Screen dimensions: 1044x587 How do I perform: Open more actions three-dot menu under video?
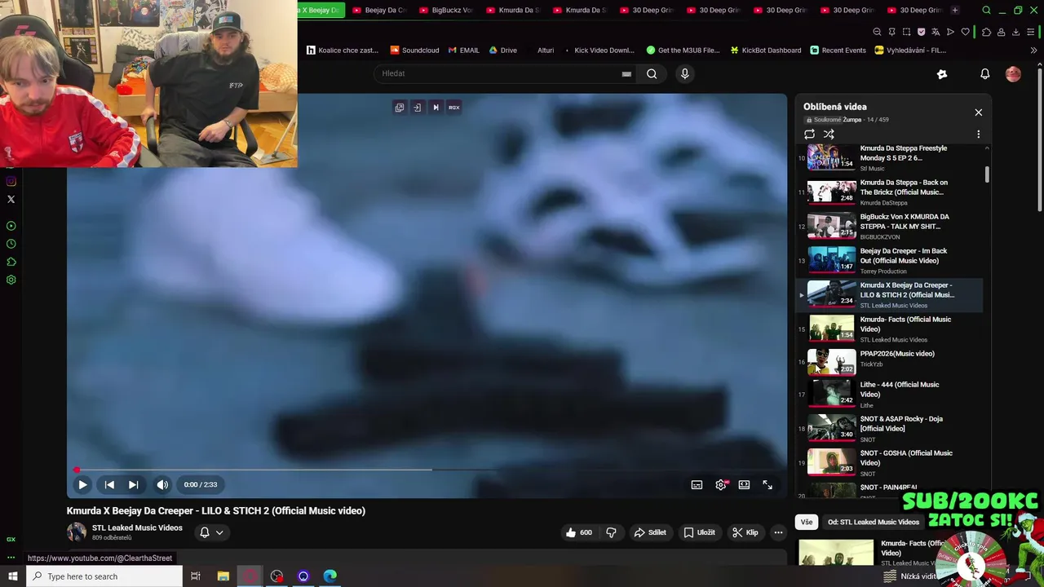pyautogui.click(x=778, y=532)
